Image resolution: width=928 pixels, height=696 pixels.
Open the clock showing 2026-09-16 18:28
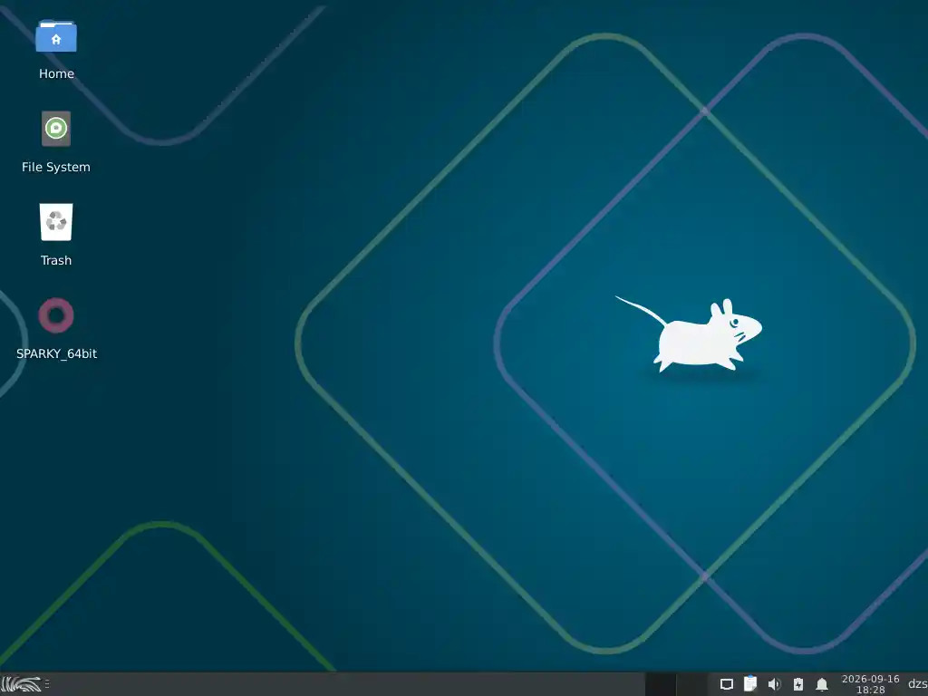pyautogui.click(x=871, y=685)
